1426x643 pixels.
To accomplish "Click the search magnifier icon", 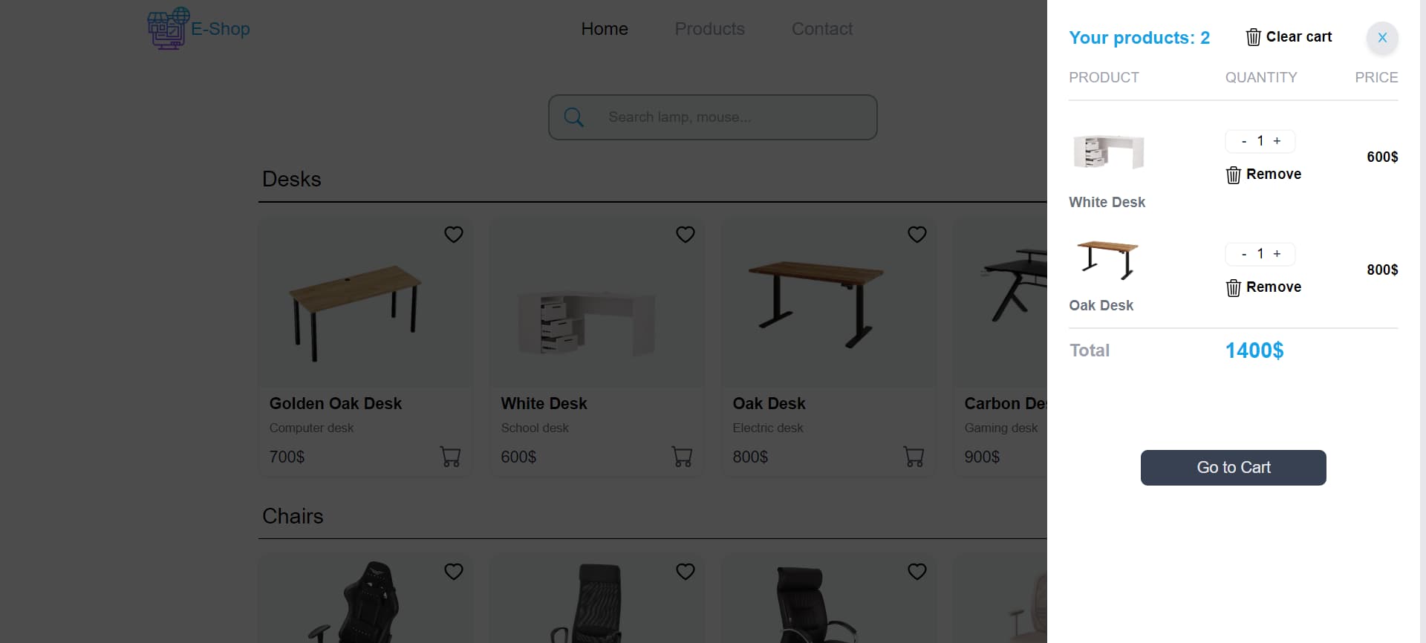I will point(573,117).
